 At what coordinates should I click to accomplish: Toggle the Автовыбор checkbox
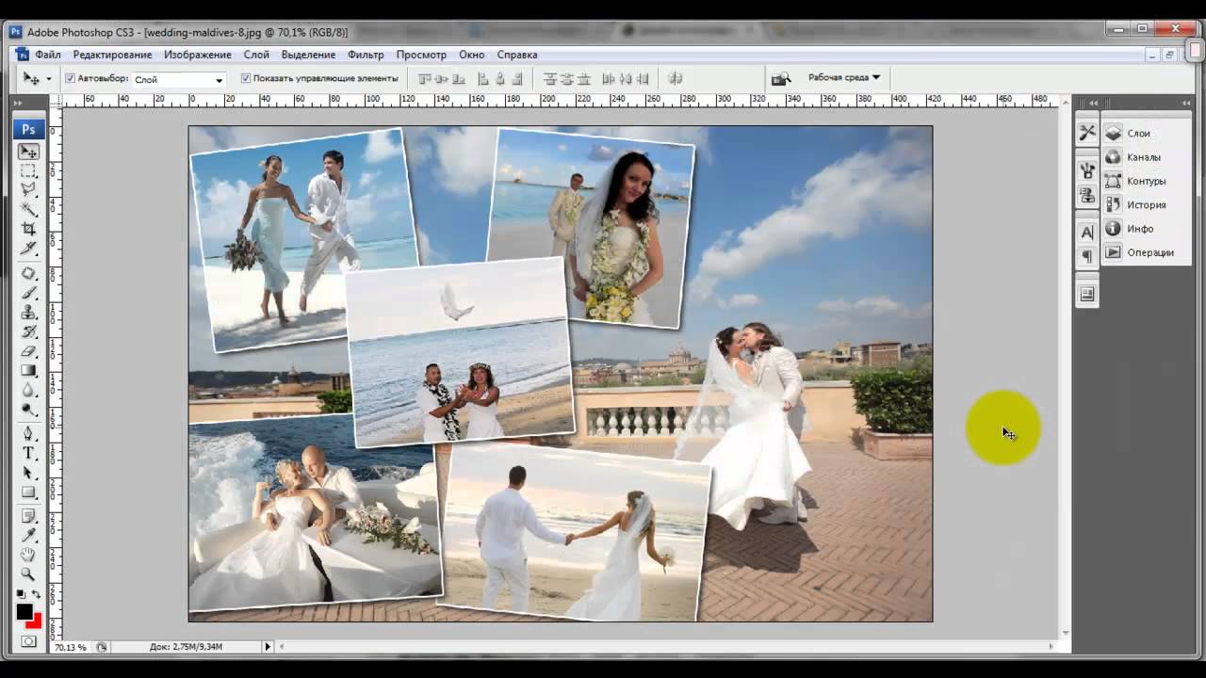click(x=71, y=79)
